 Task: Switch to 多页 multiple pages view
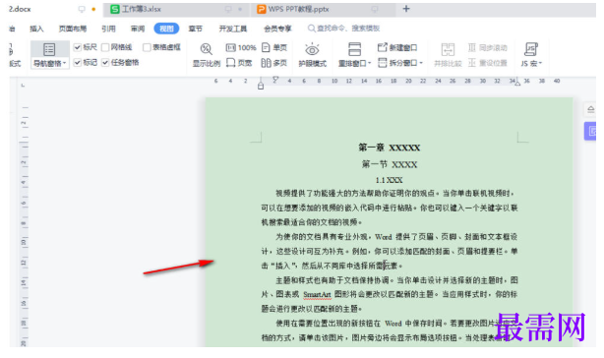(273, 63)
